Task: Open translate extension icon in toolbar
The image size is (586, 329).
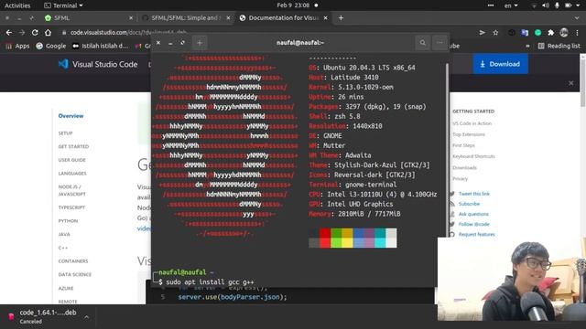Action: pyautogui.click(x=525, y=33)
